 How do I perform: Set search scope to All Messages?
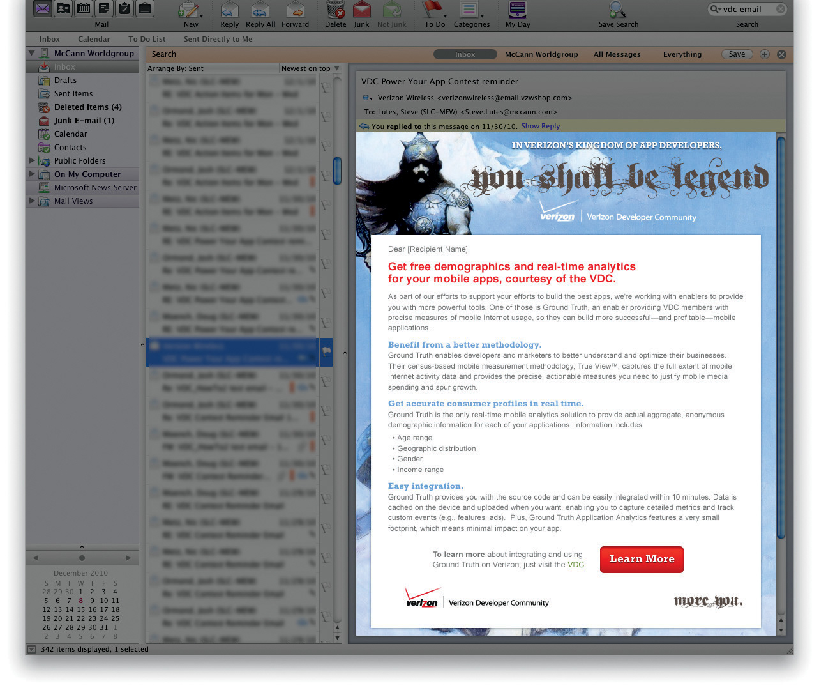point(617,54)
